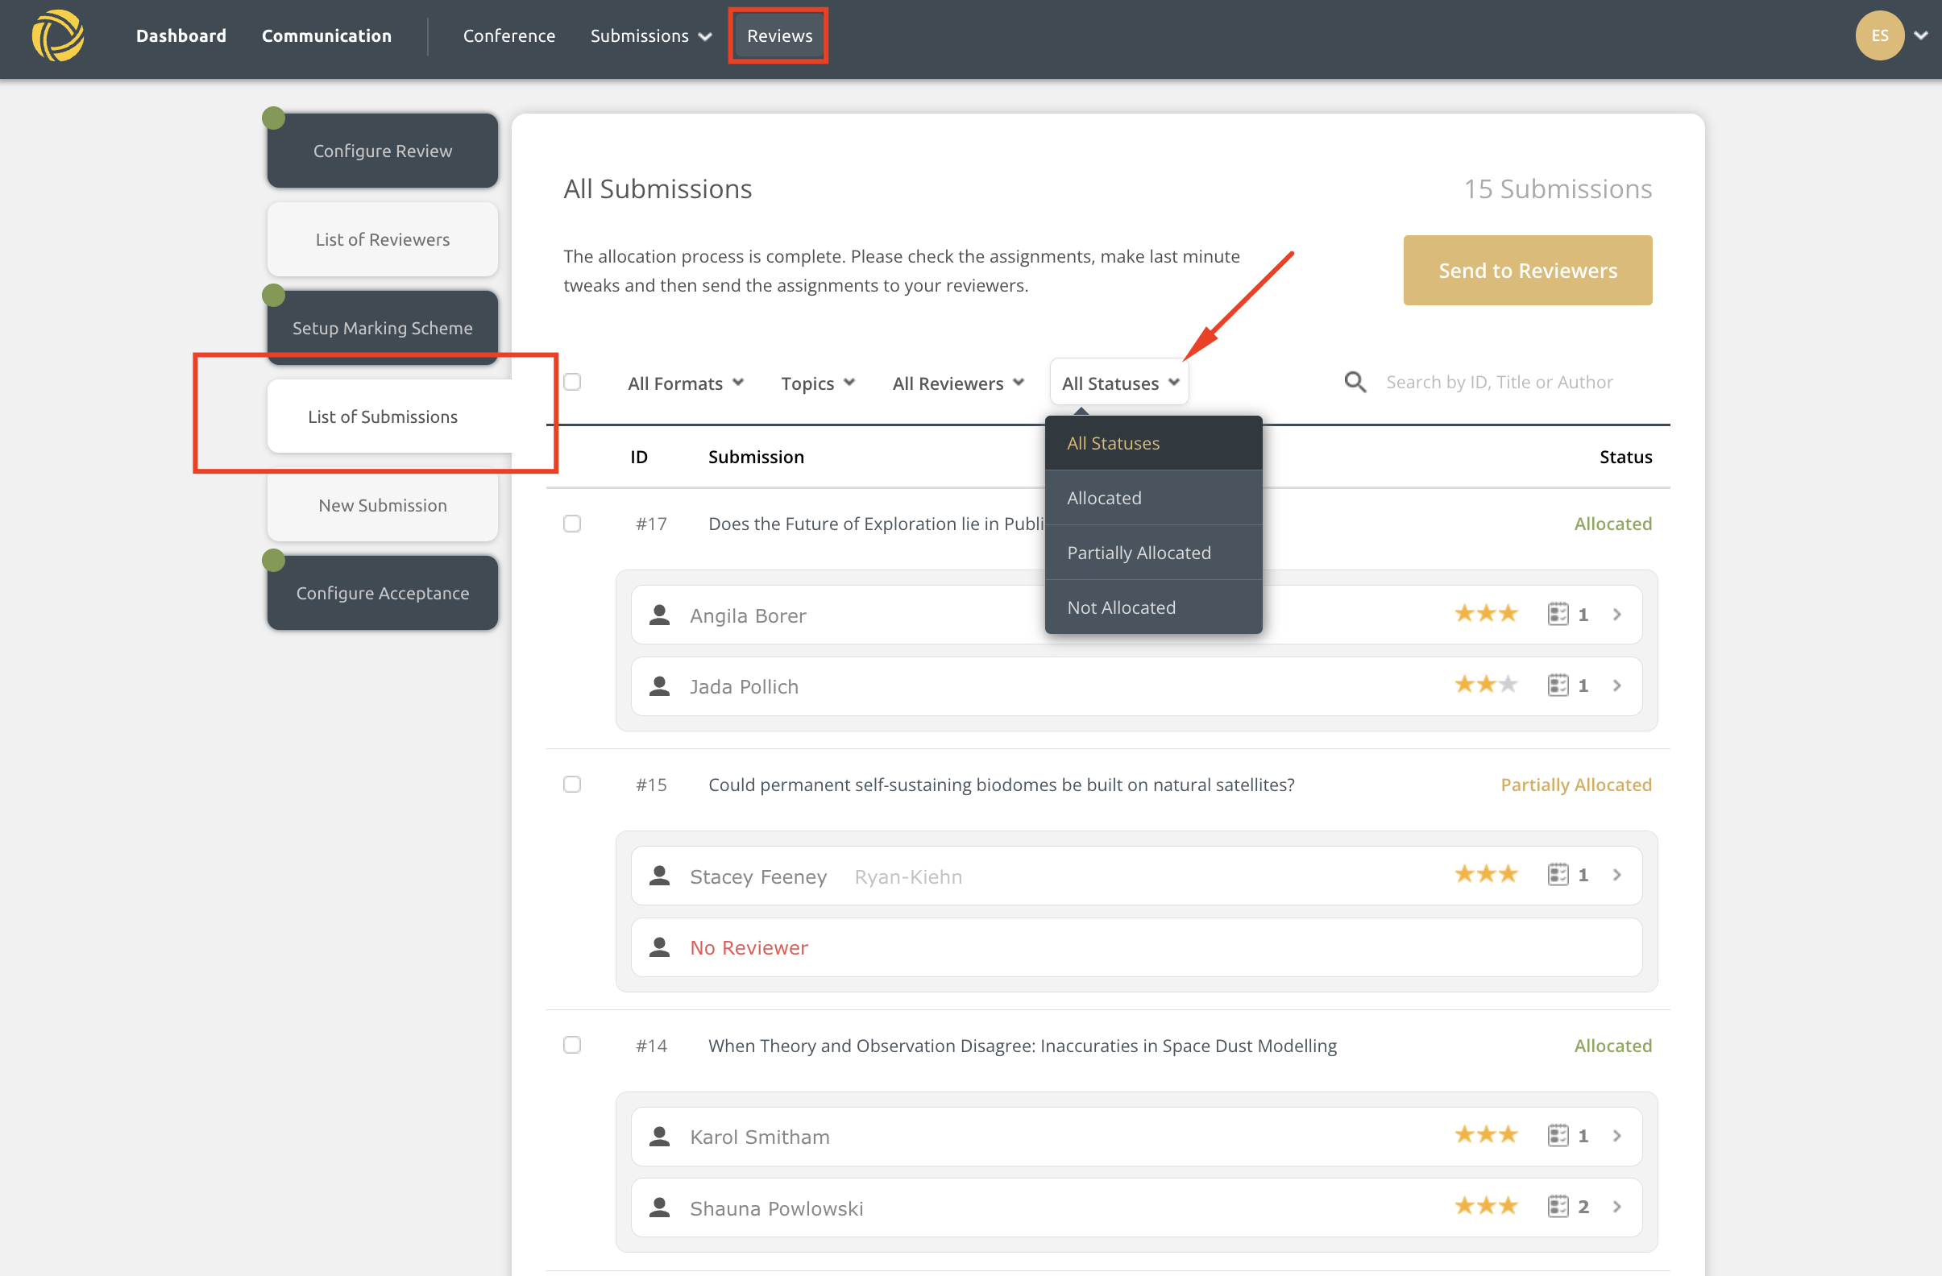1942x1276 pixels.
Task: Click the assignments list icon for Stacey Feeney
Action: tap(1558, 875)
